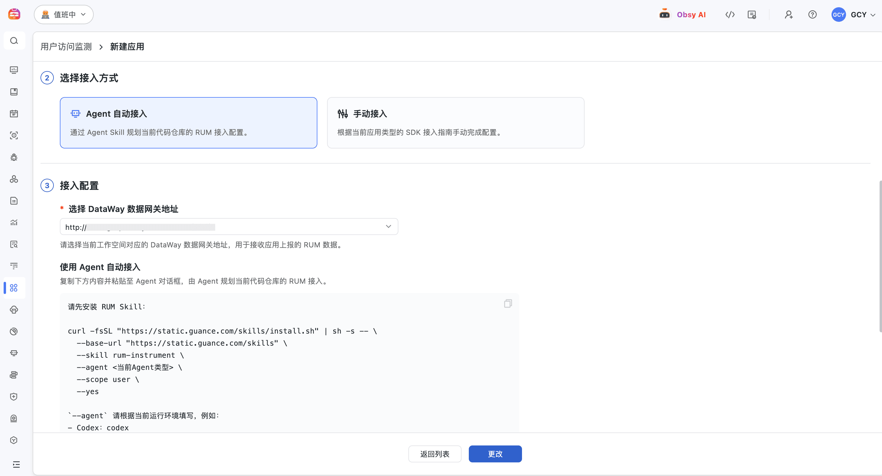This screenshot has width=882, height=476.
Task: Copy the RUM Skill install code
Action: click(508, 304)
